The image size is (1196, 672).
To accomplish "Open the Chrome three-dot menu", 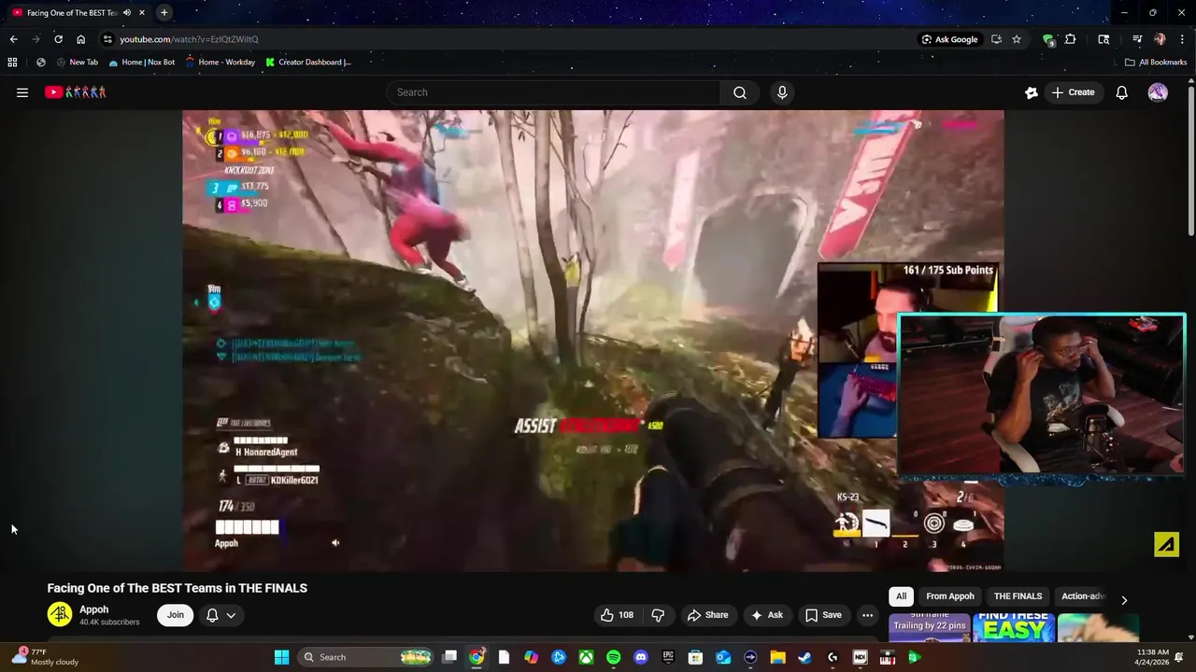I will [1181, 39].
